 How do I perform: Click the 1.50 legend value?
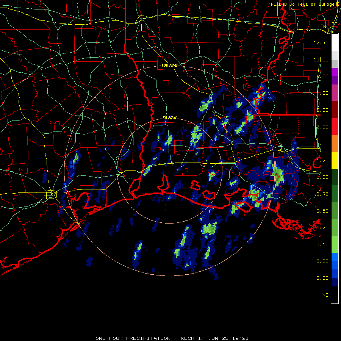point(322,144)
